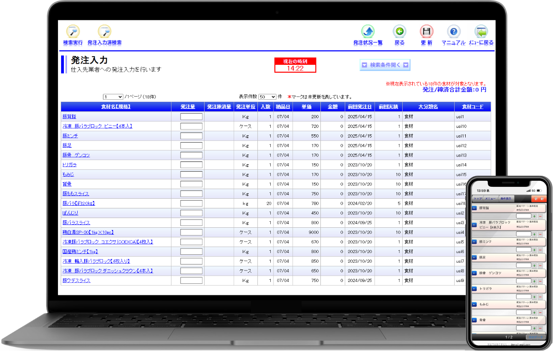Open the 豚ミンチ item link
The width and height of the screenshot is (553, 351).
tap(70, 136)
